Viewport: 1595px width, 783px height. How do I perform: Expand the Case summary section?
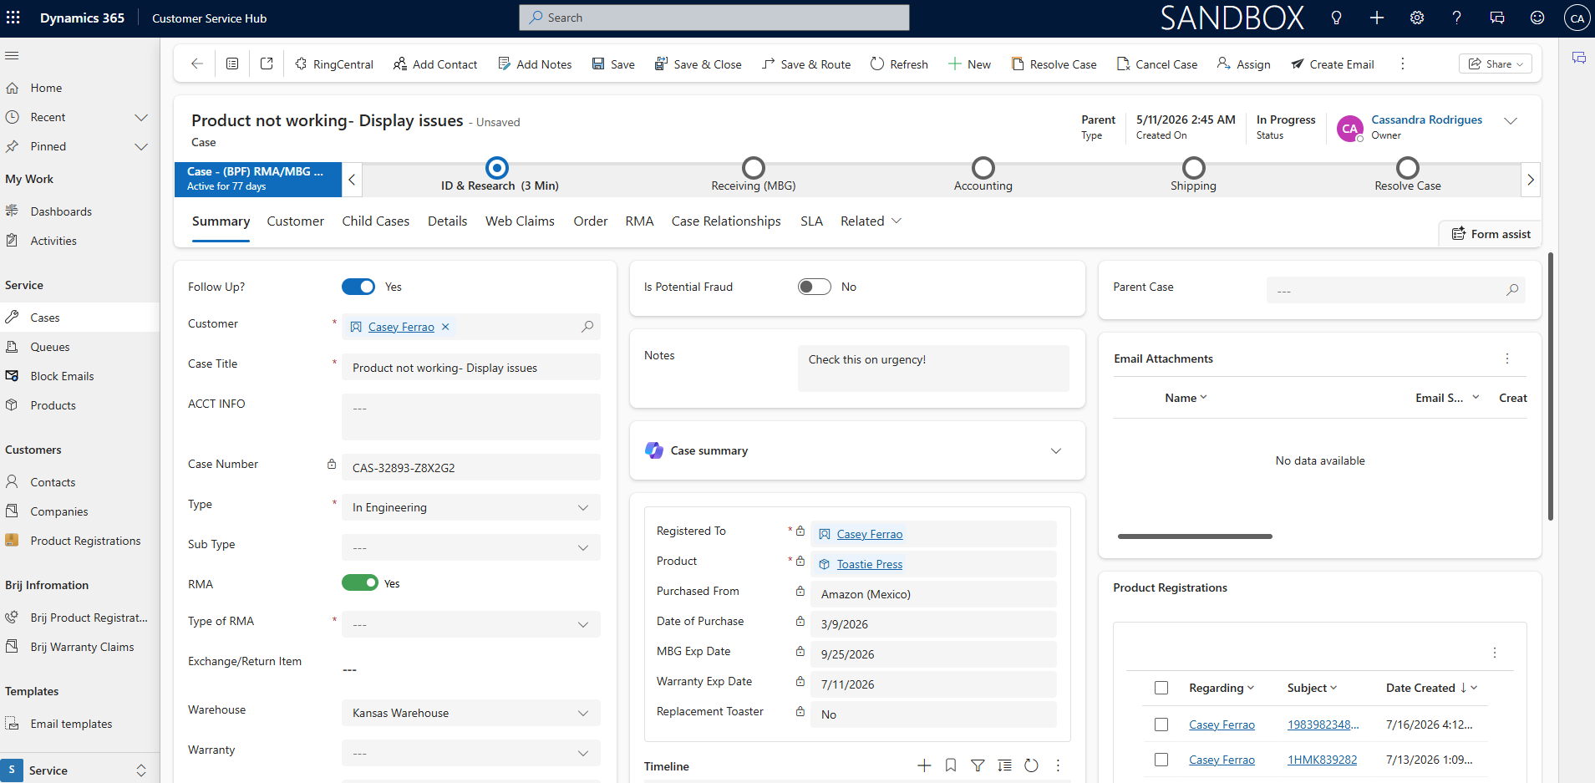[x=1056, y=451]
